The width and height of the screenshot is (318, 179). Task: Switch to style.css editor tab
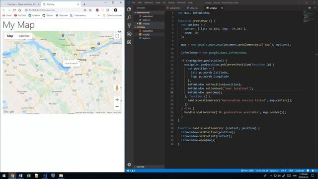(x=193, y=8)
